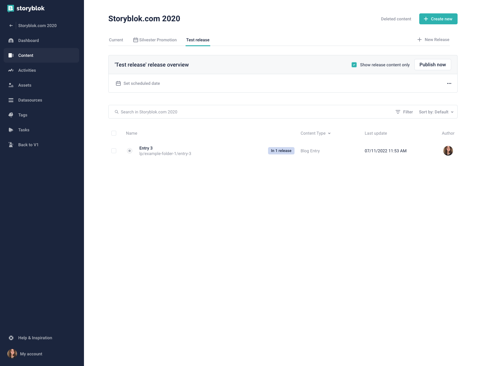Click the author avatar for Entry 3

pos(448,151)
